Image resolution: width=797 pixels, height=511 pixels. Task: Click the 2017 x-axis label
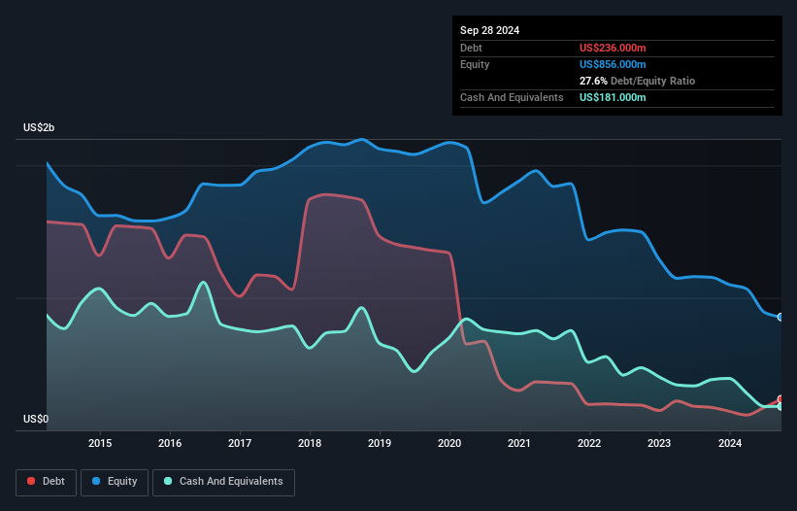click(240, 443)
